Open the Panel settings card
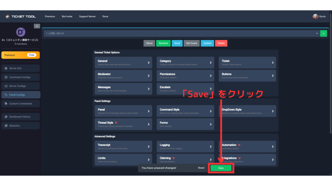This screenshot has height=186, width=332. click(x=123, y=111)
